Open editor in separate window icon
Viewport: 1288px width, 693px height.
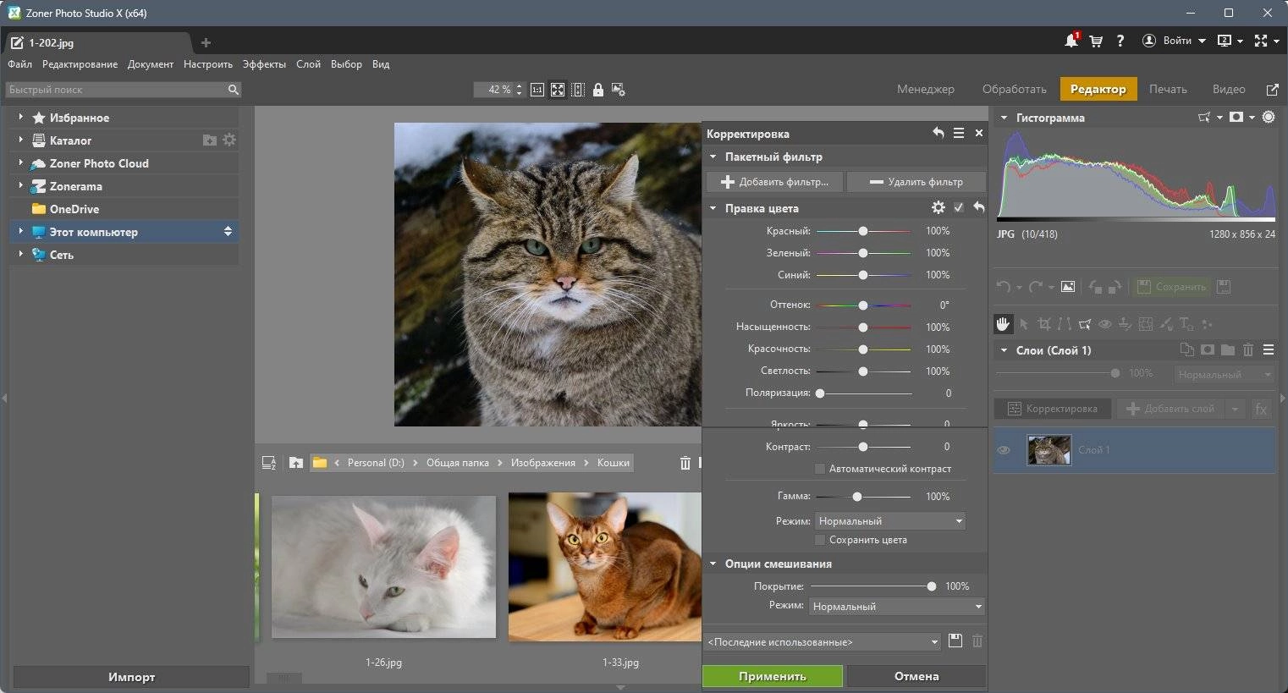[1272, 89]
